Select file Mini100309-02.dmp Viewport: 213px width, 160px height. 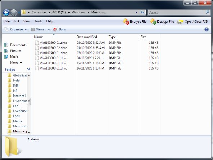point(53,48)
